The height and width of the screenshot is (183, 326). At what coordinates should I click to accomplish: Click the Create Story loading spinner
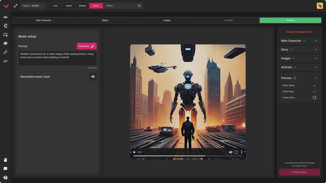click(314, 98)
